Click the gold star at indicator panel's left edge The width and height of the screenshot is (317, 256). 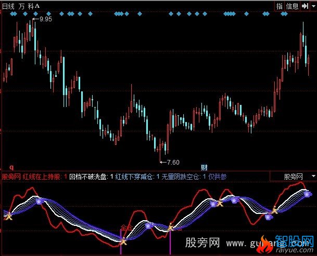coord(8,217)
